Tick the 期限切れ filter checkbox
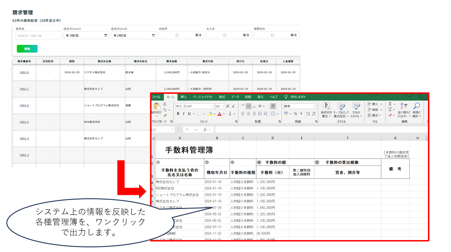Screen dimensions: 451x252 pyautogui.click(x=273, y=35)
